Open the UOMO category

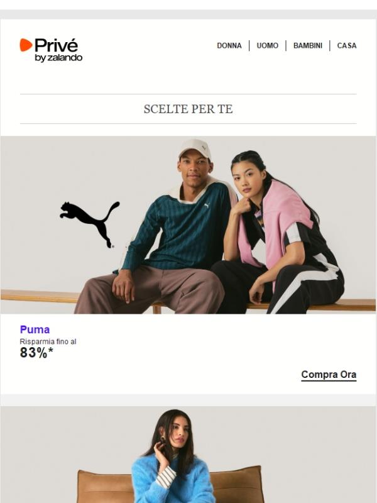pos(268,45)
